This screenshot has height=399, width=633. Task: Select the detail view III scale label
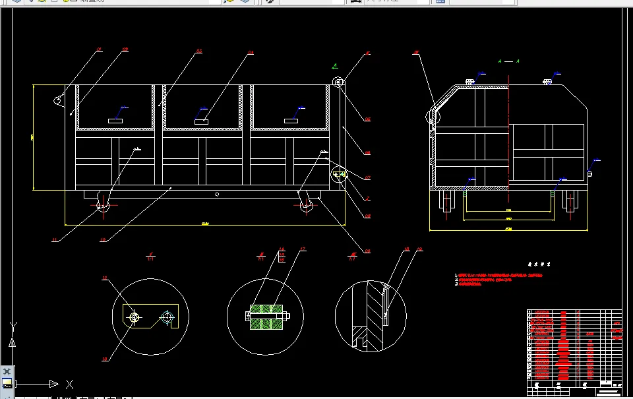click(x=352, y=257)
